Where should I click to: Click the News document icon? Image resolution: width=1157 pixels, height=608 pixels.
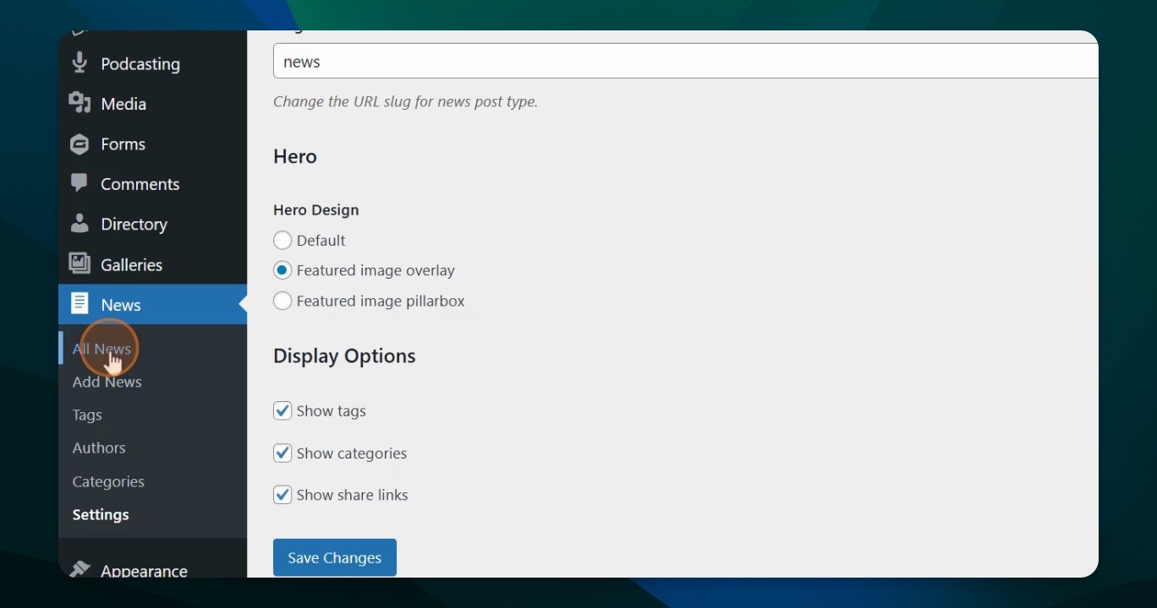[x=80, y=304]
